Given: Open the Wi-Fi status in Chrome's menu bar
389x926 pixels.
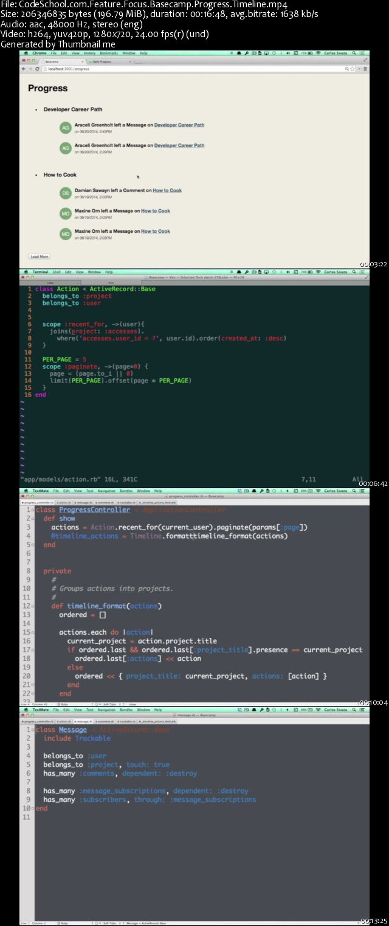Looking at the screenshot, I should point(318,54).
